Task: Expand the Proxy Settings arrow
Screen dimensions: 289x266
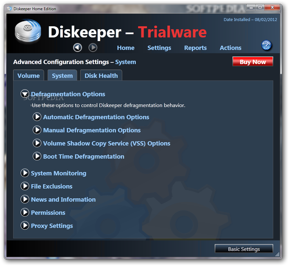Action: (x=25, y=226)
